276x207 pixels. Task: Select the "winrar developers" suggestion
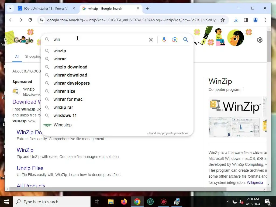[x=117, y=83]
